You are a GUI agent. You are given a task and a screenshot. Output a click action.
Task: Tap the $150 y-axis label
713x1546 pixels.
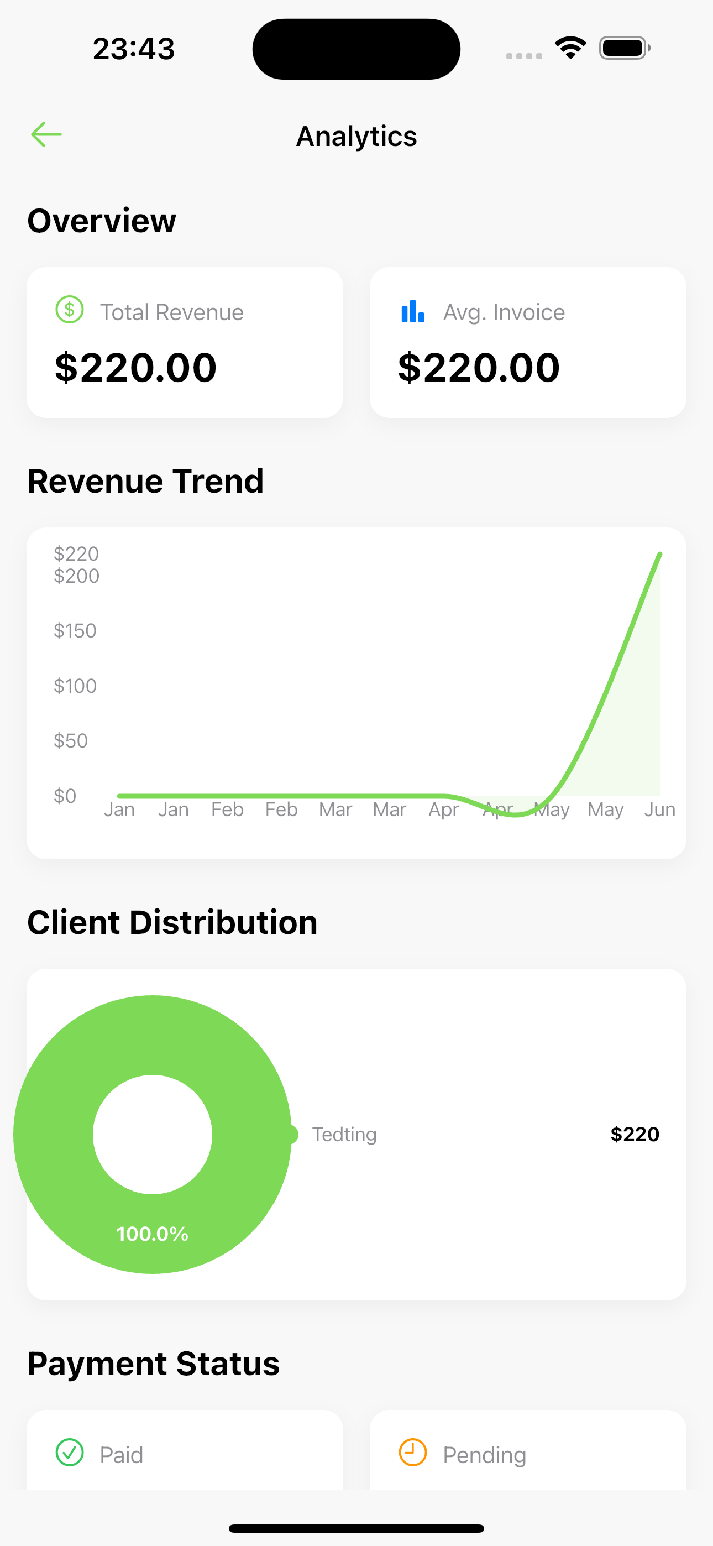[x=75, y=631]
